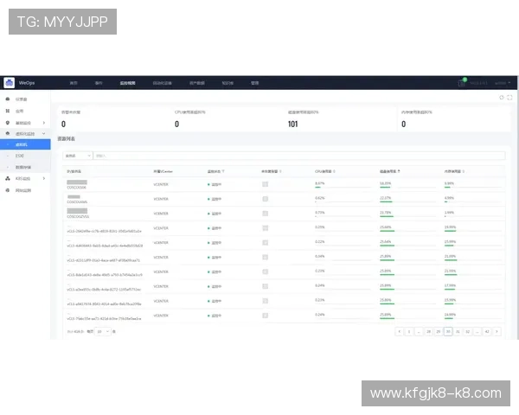Tick the checkbox in the COSCCKAMS row
This screenshot has width=519, height=415.
point(266,199)
